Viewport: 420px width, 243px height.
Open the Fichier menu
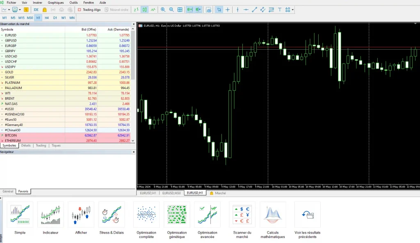(x=11, y=2)
